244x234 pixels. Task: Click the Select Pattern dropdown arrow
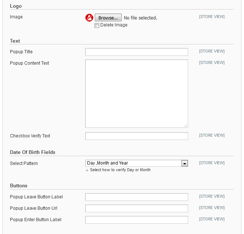pos(184,163)
